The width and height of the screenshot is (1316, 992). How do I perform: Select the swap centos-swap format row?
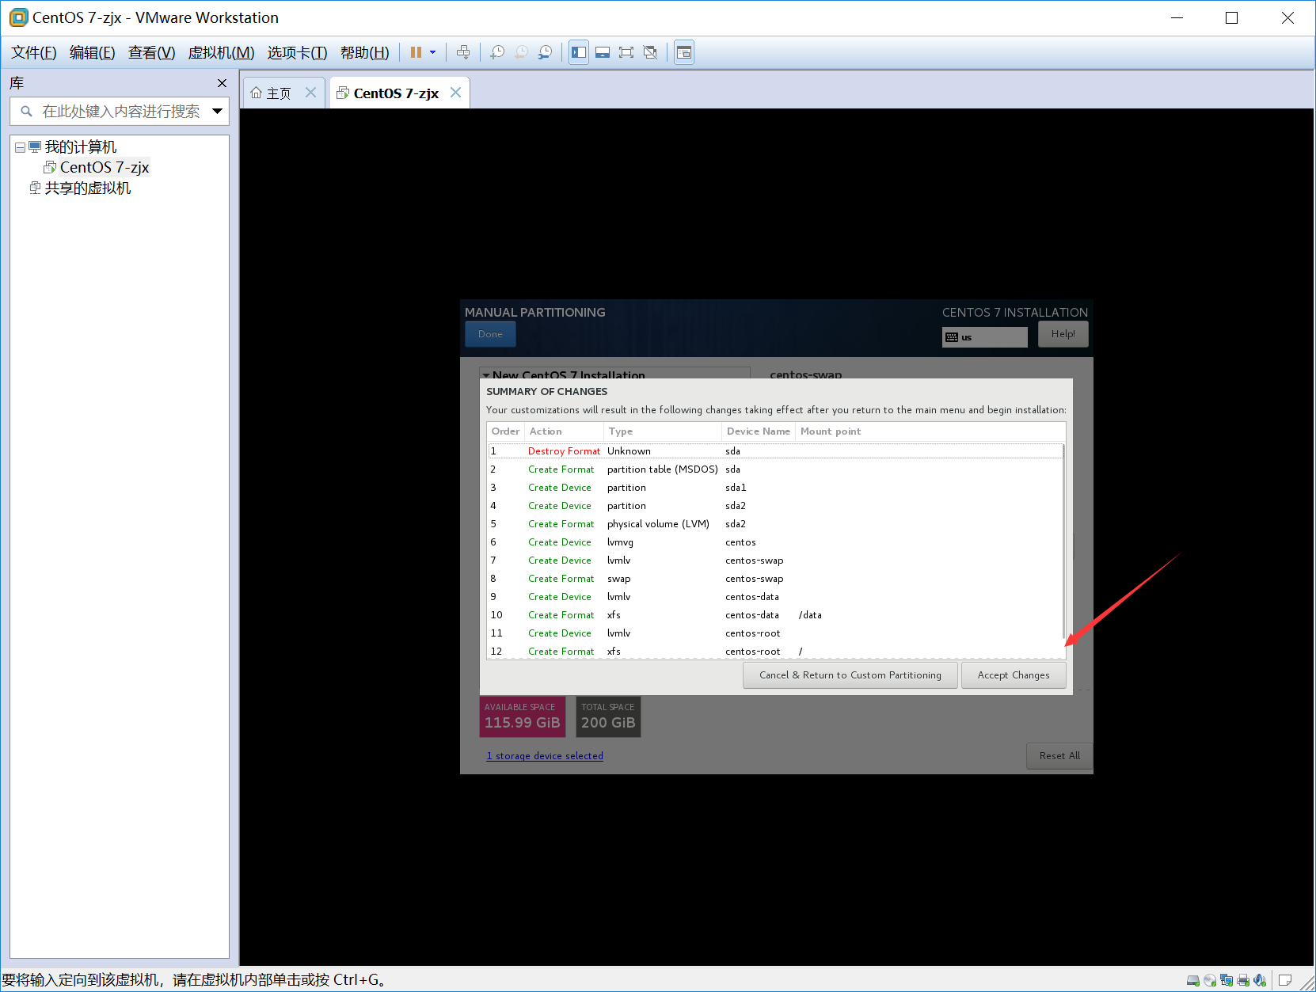(775, 579)
